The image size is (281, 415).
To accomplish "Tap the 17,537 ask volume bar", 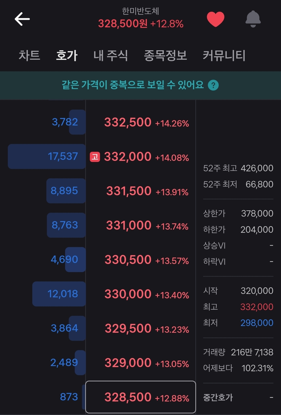I will pos(47,156).
